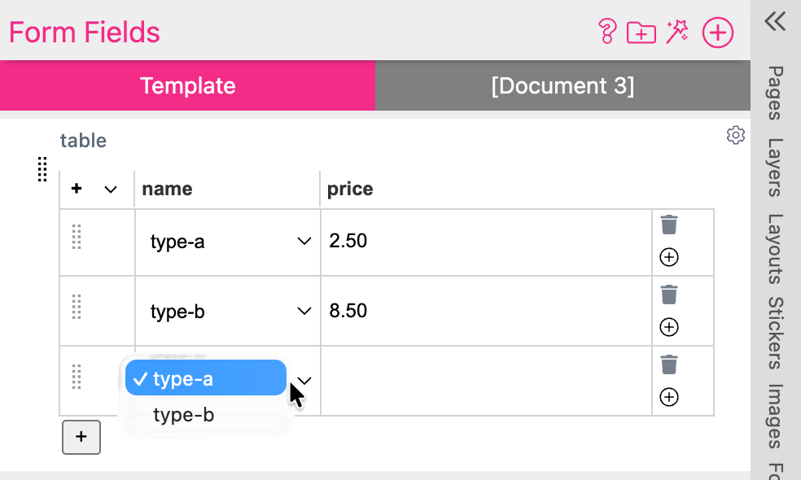Screen dimensions: 801x480
Task: Choose type-a in the open dropdown list
Action: [206, 377]
